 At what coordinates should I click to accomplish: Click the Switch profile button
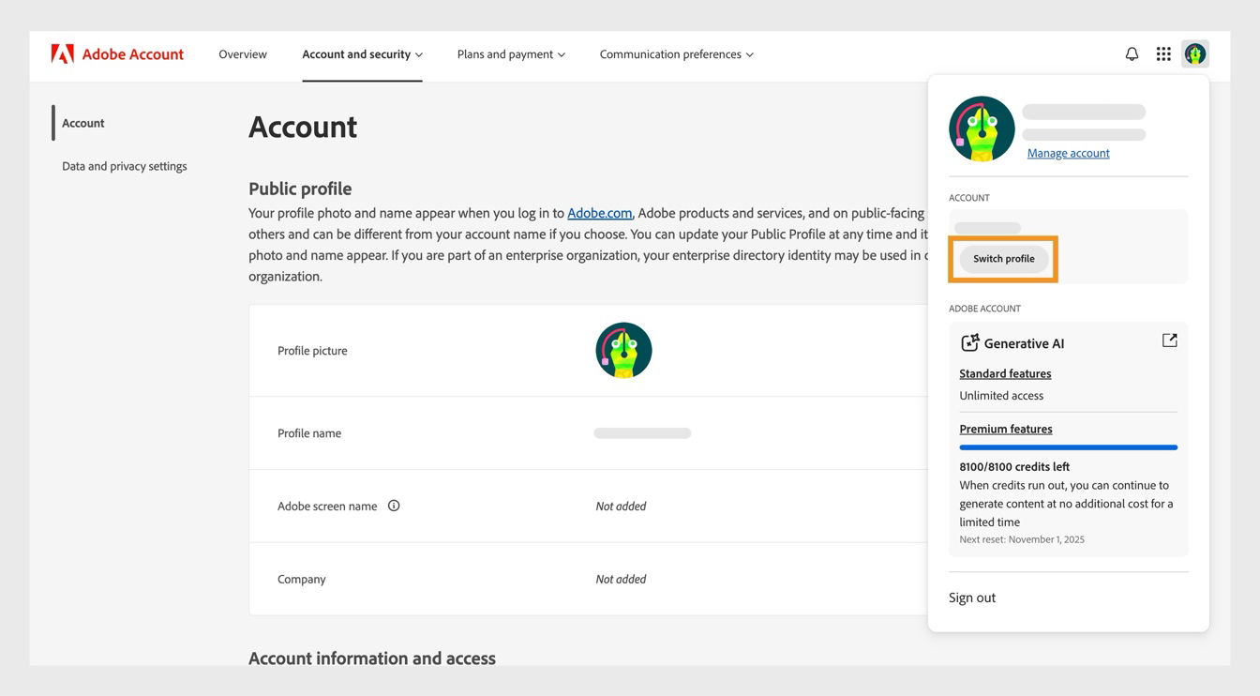[x=1003, y=257]
